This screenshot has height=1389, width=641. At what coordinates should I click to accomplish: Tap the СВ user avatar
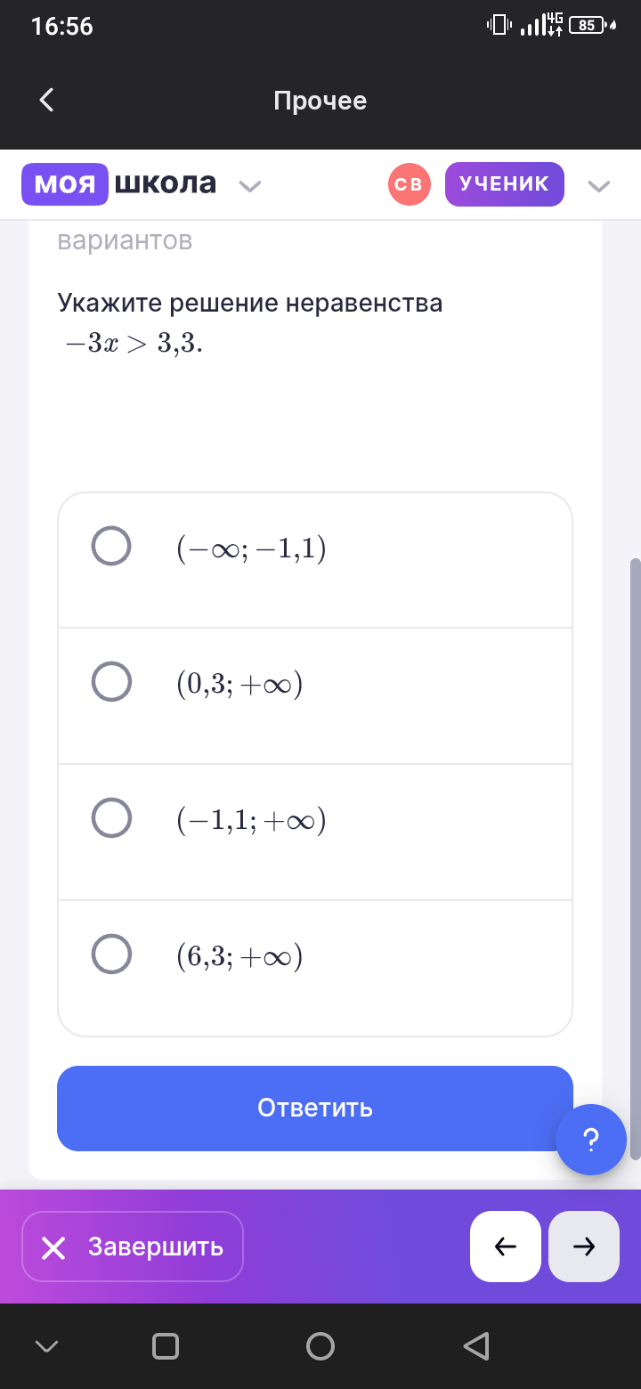pyautogui.click(x=410, y=184)
